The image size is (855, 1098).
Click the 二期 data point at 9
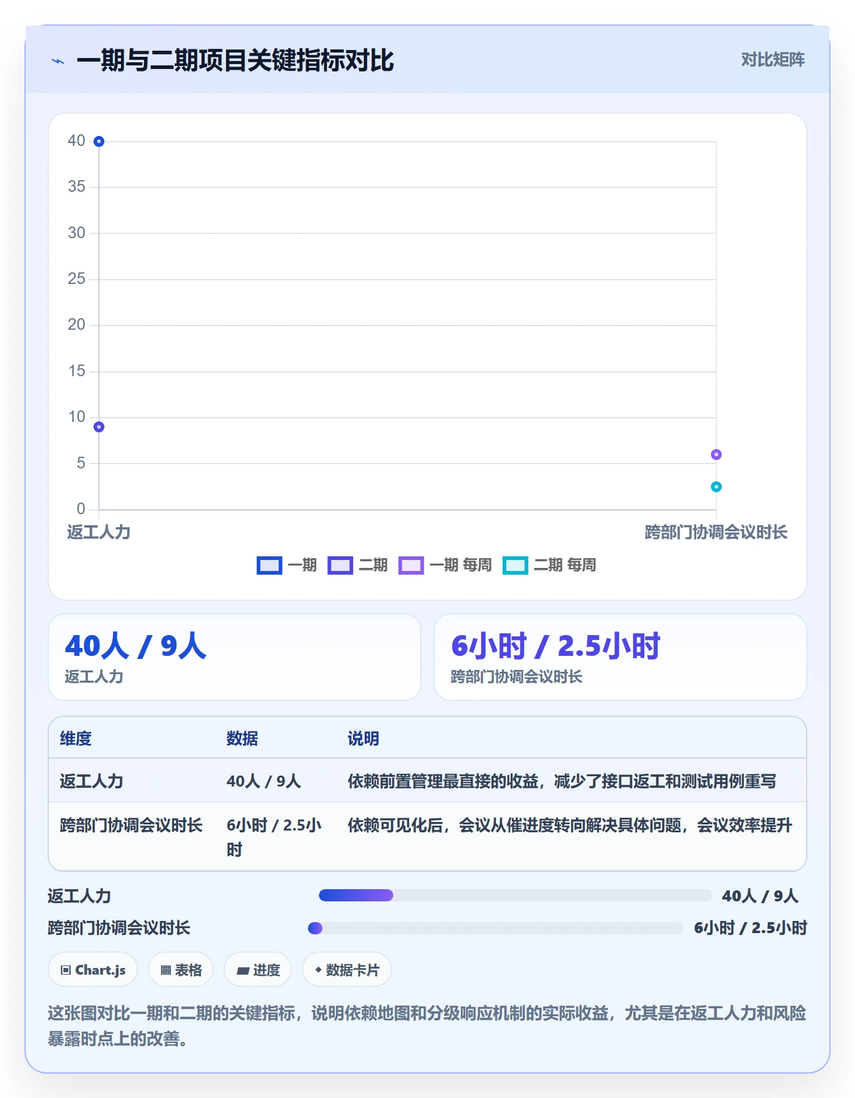[x=99, y=427]
